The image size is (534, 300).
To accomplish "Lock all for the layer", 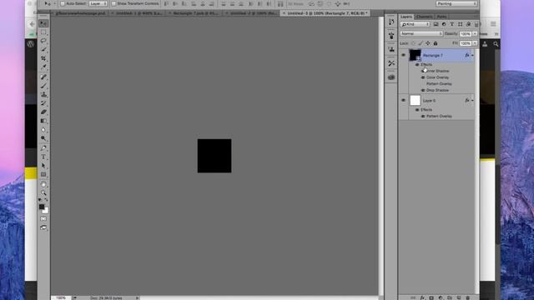I will pyautogui.click(x=436, y=43).
